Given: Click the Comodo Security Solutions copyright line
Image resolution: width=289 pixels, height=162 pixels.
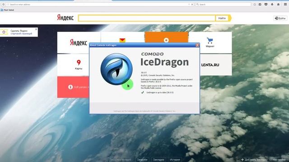Looking at the screenshot, I should point(158,75).
